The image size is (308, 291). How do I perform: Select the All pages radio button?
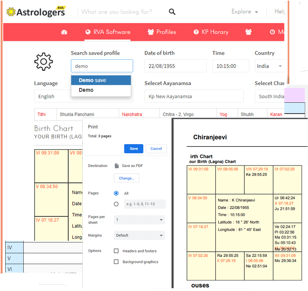(116, 193)
